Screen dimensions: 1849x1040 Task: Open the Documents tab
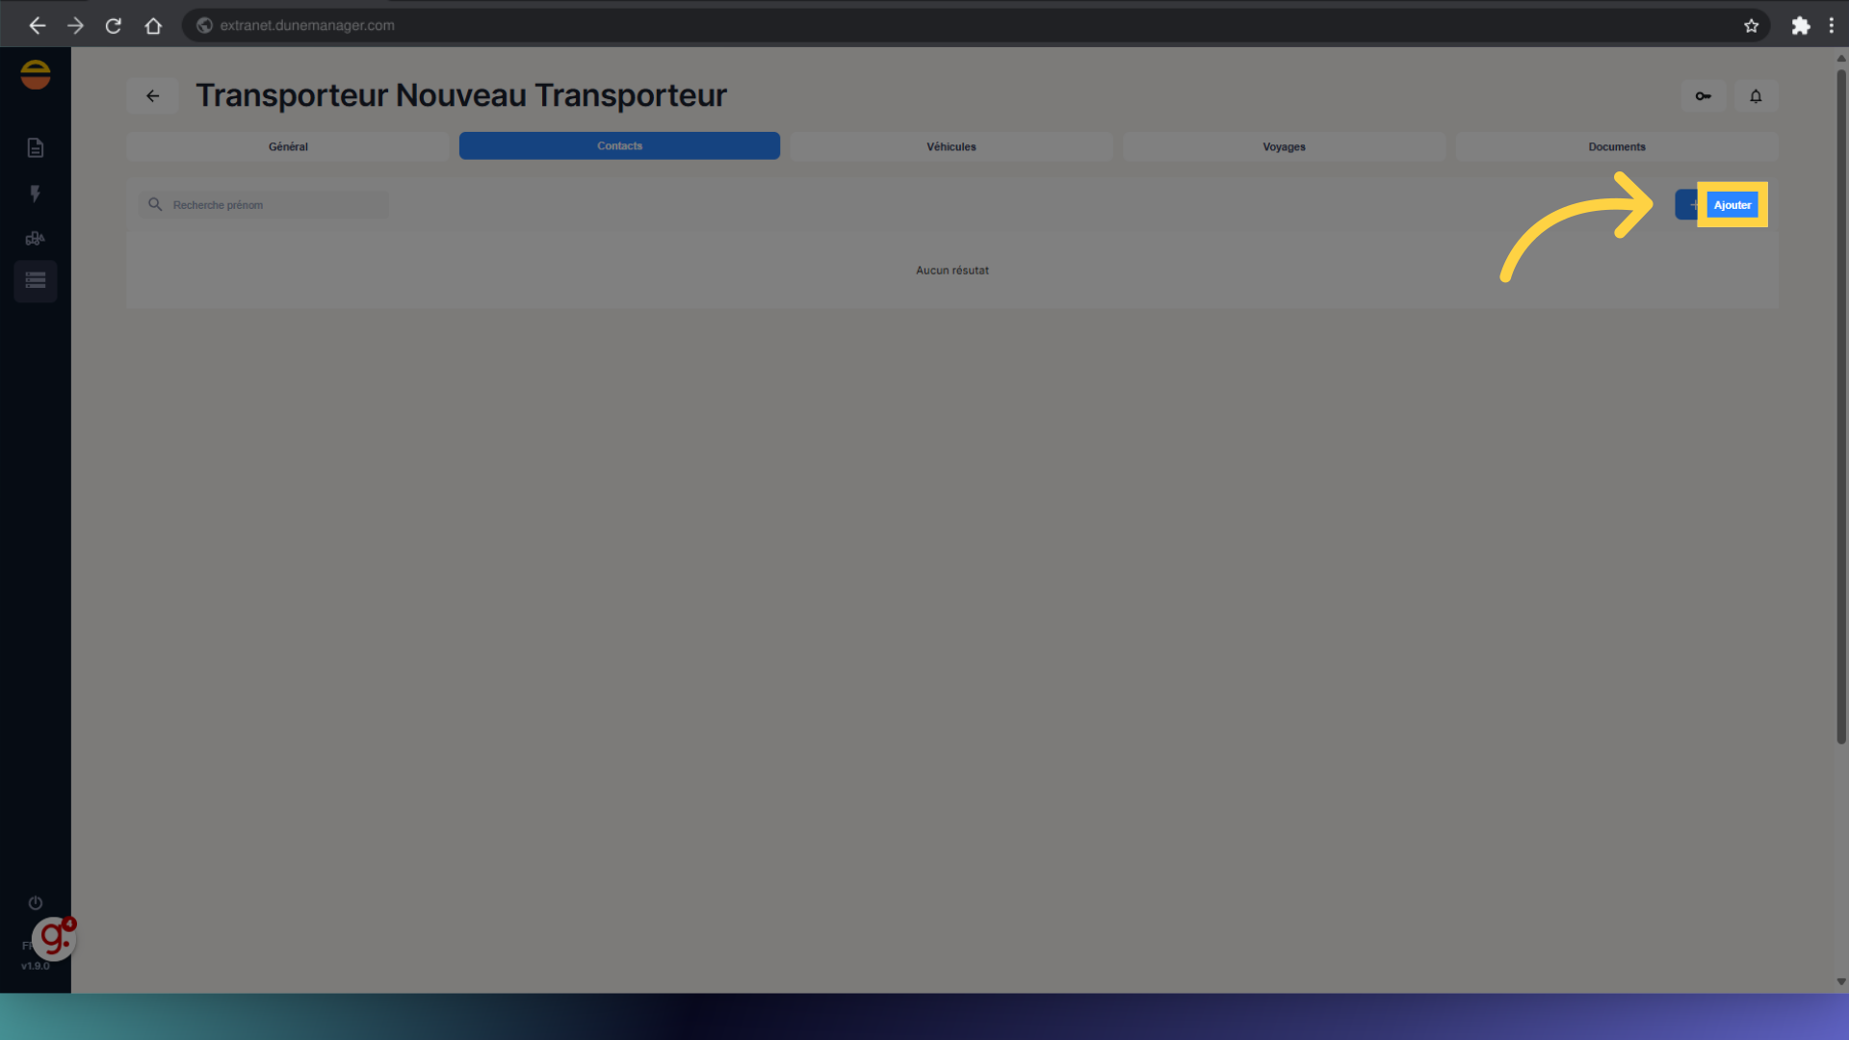tap(1616, 146)
